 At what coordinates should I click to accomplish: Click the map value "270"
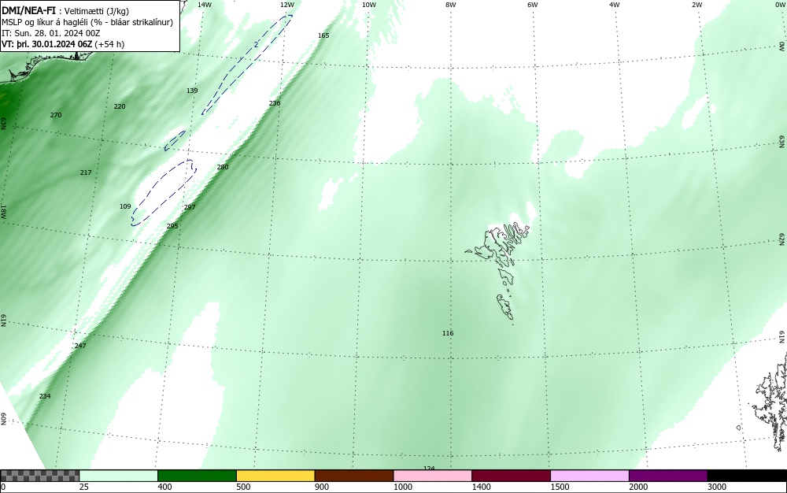tap(56, 116)
